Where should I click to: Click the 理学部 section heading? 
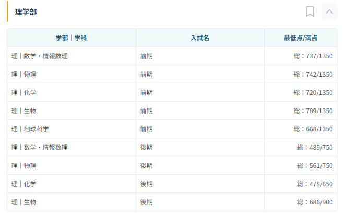(x=26, y=12)
